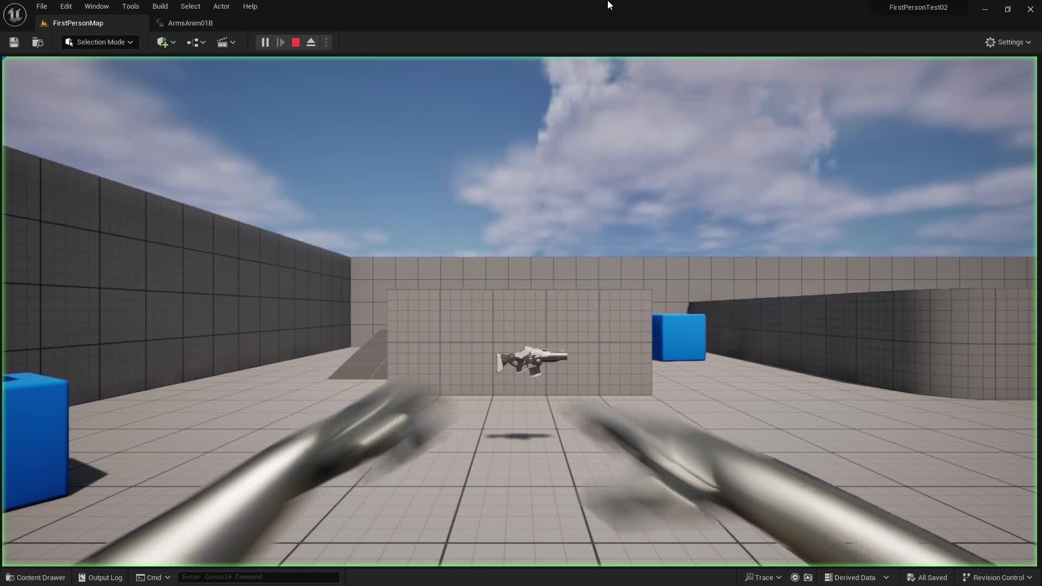Open the Blueprints toolbar icon
The image size is (1042, 586).
point(193,42)
